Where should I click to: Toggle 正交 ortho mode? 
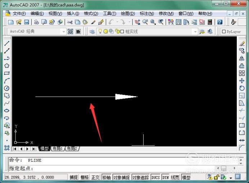click(x=95, y=177)
